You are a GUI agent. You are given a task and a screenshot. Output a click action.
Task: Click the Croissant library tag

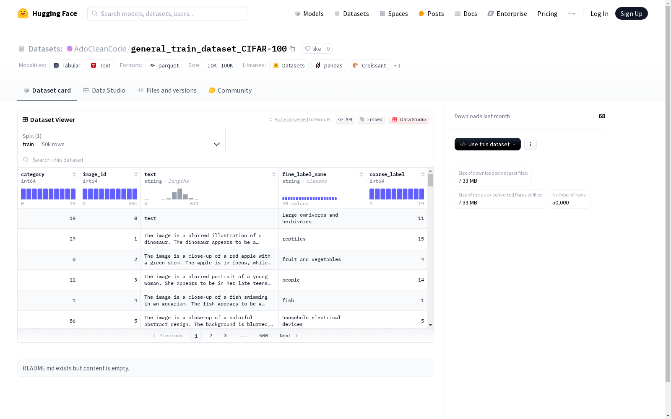pos(369,65)
